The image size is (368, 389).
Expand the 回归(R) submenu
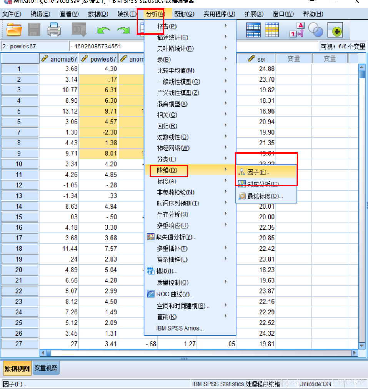(x=190, y=126)
